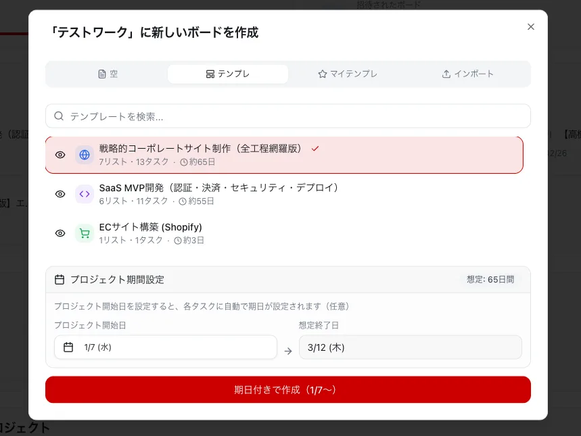Click the clock icon next to 約3日
Screen dimensions: 581x436
tap(178, 241)
